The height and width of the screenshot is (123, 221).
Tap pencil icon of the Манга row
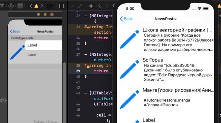tap(129, 100)
